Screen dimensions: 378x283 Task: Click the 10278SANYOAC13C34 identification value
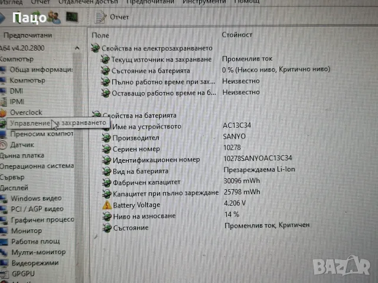point(258,158)
